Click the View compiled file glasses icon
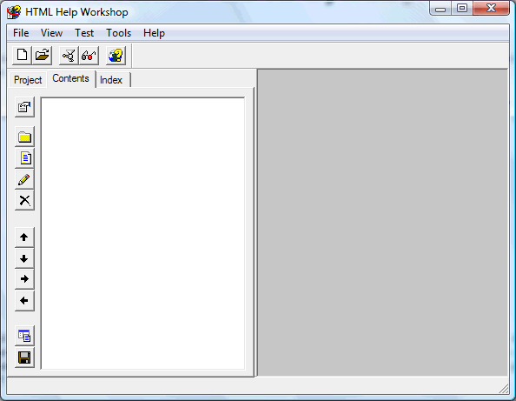Viewport: 516px width, 401px height. (x=89, y=55)
